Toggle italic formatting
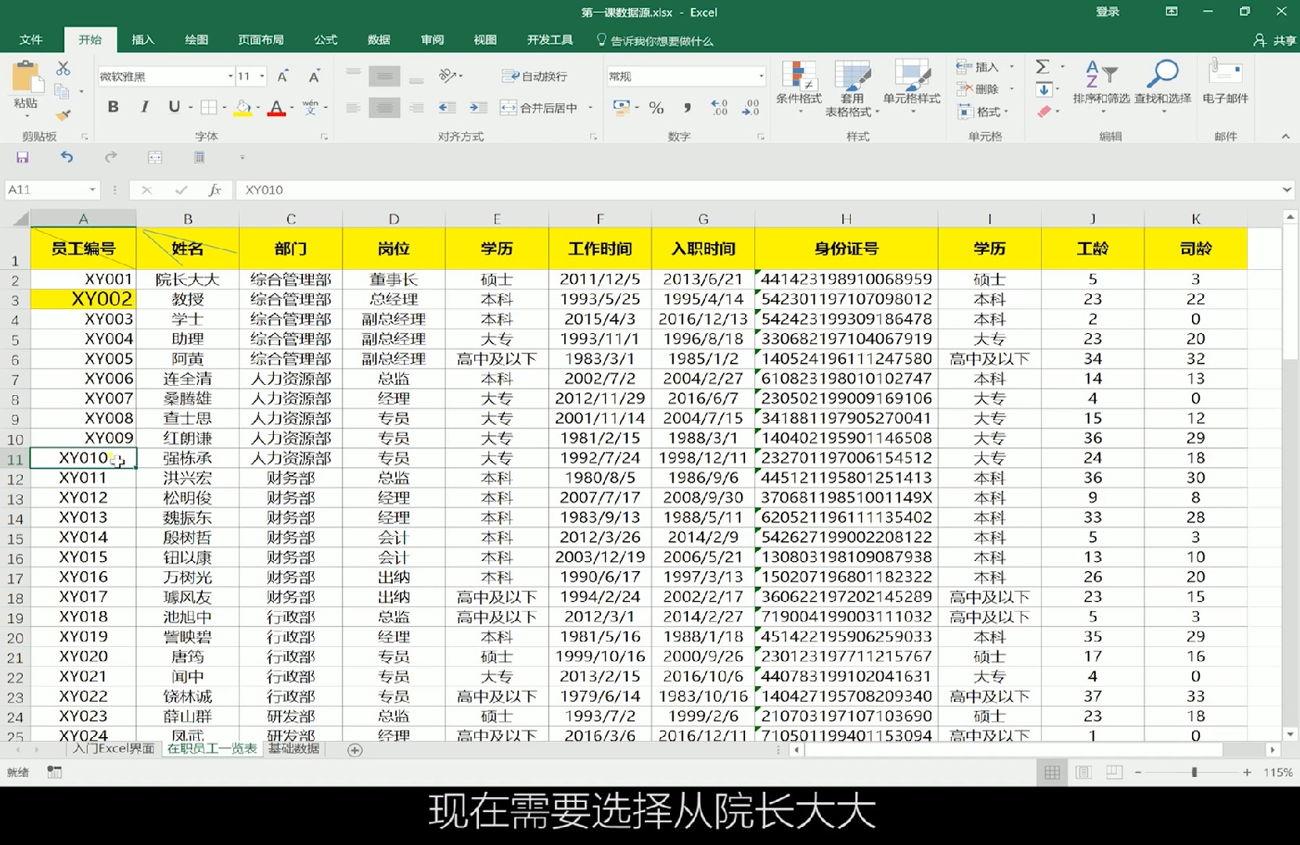The image size is (1300, 845). point(144,107)
